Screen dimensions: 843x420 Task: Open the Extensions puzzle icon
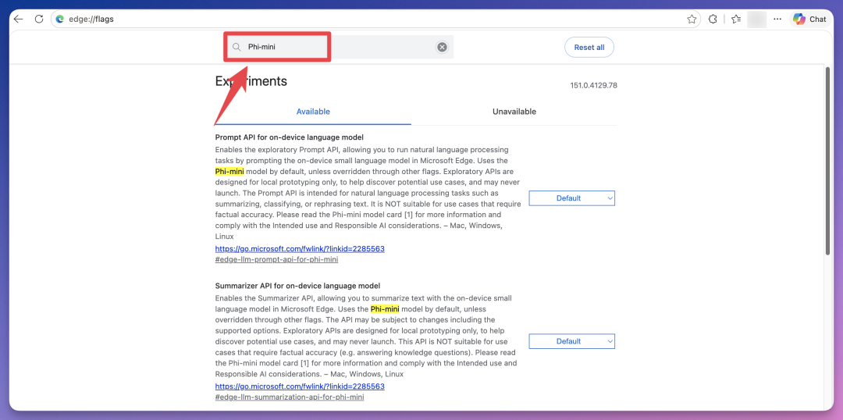pos(713,19)
